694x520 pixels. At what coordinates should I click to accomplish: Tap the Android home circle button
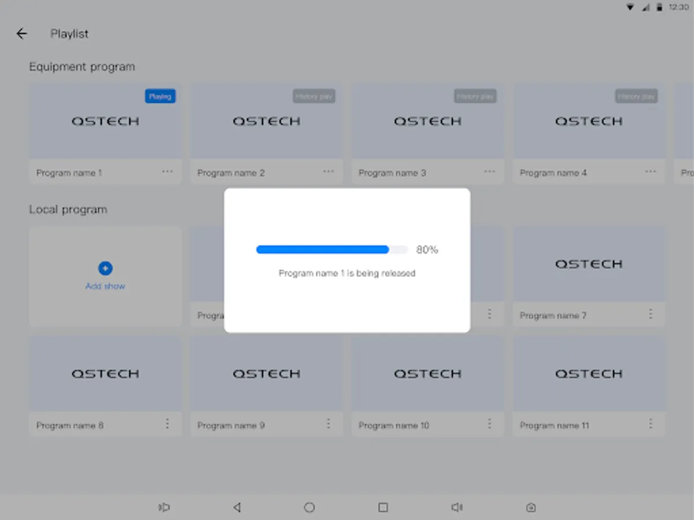coord(309,507)
